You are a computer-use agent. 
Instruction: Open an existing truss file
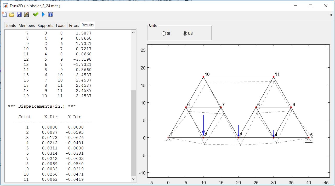(x=12, y=14)
